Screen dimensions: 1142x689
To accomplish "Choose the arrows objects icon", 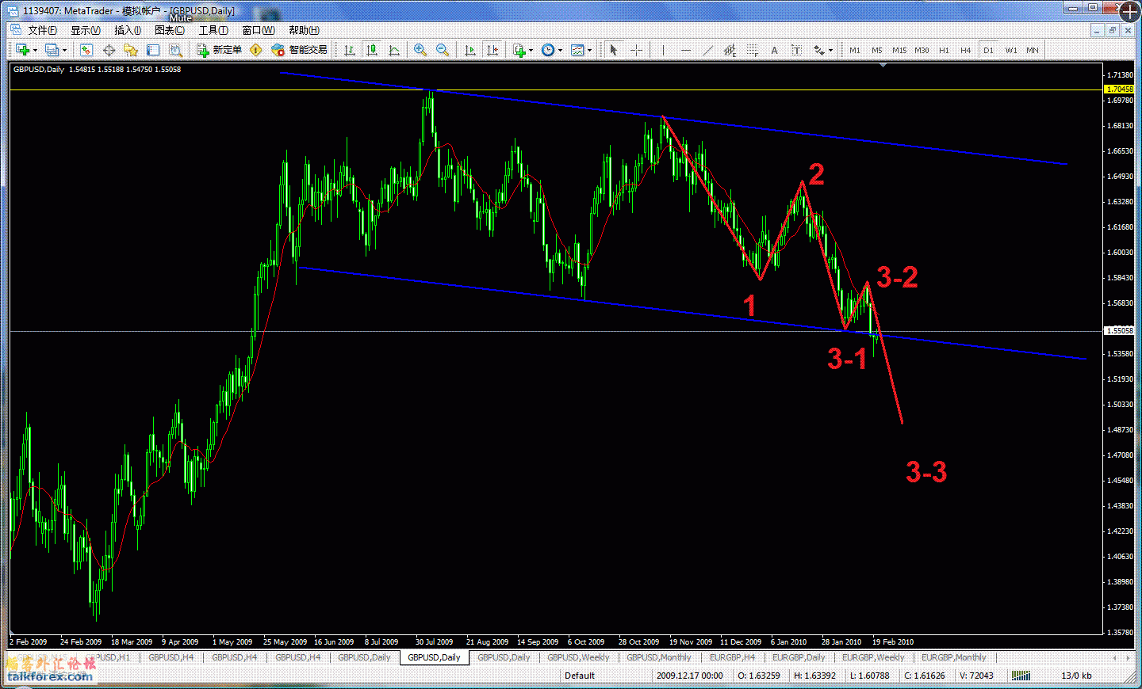I will coord(818,50).
